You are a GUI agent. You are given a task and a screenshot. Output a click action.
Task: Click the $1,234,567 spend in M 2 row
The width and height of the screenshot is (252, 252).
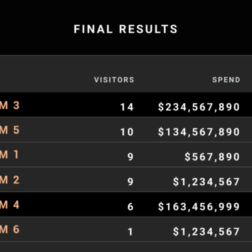coord(207,182)
